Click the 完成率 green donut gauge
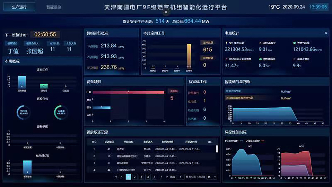Viewport: 332px width, 187px height. tap(61, 112)
